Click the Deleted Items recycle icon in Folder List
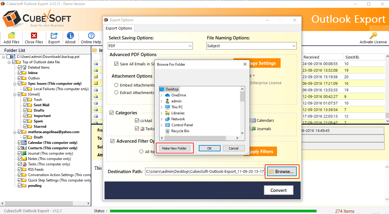Viewport: 389px width, 214px height. click(x=24, y=67)
